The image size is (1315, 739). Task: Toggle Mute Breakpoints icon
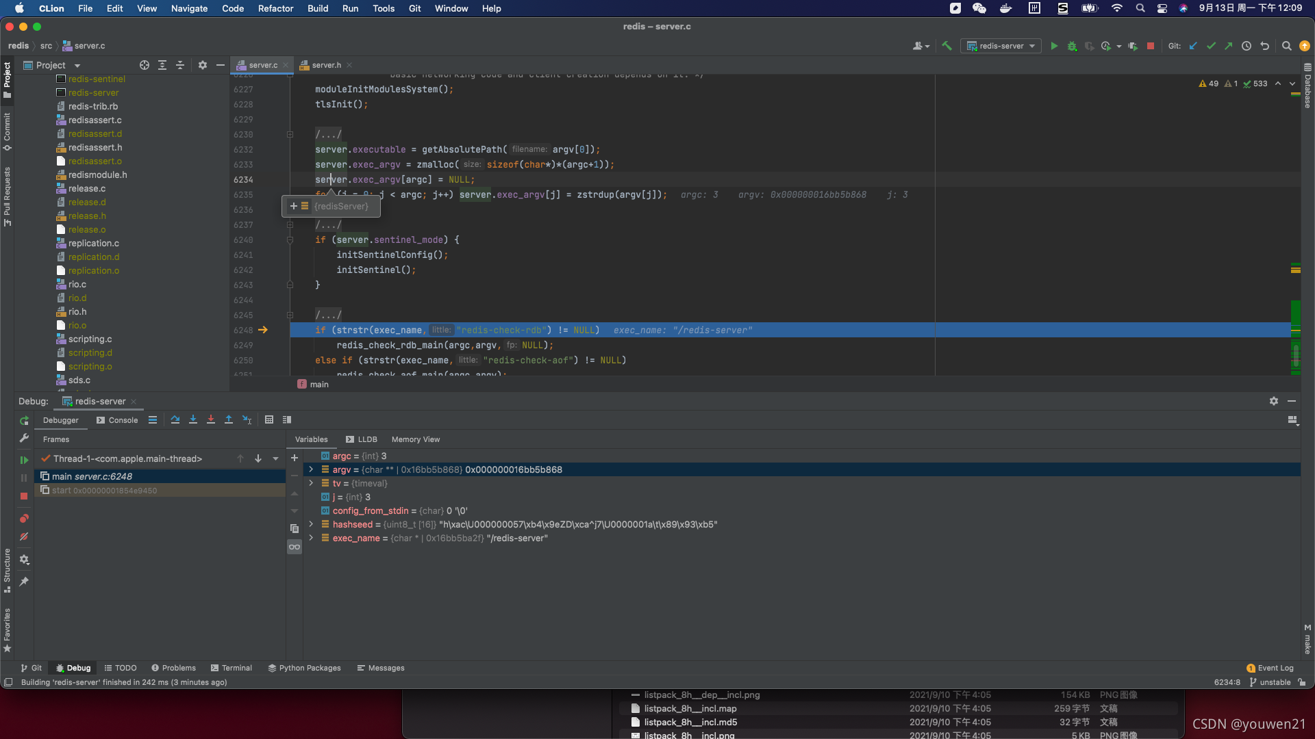point(24,536)
